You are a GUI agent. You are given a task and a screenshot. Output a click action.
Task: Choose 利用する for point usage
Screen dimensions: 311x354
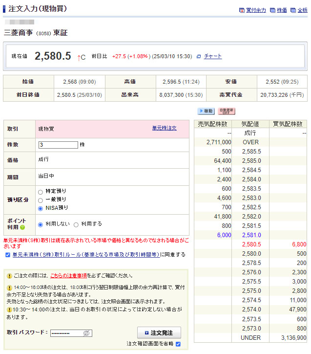click(76, 224)
